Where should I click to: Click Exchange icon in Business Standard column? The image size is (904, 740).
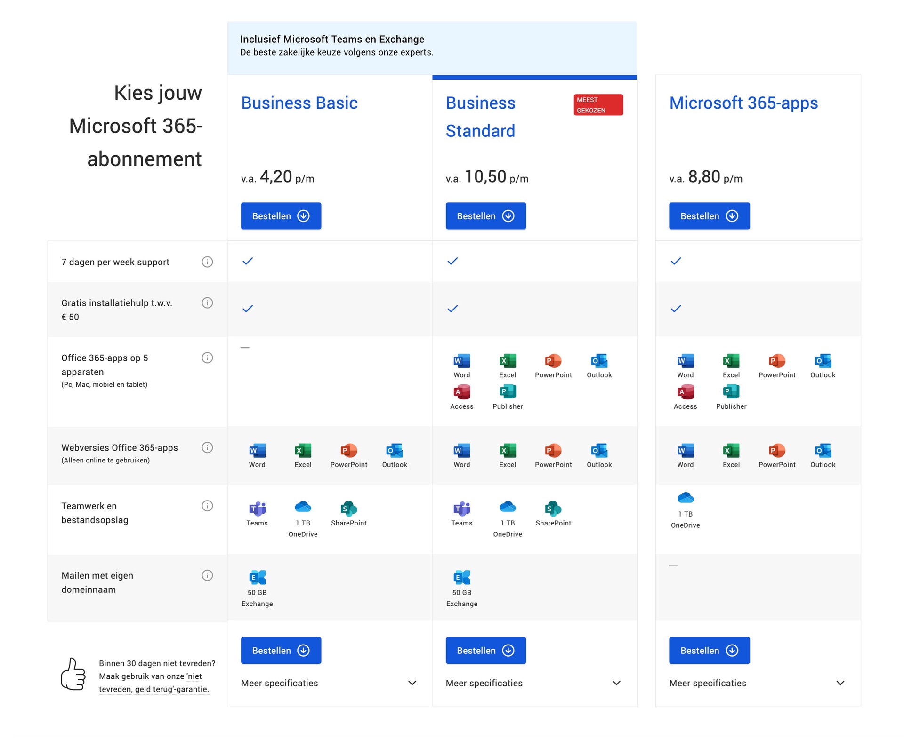coord(462,577)
